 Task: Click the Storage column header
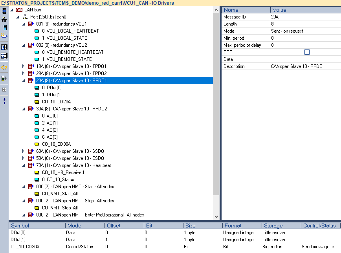click(x=273, y=225)
